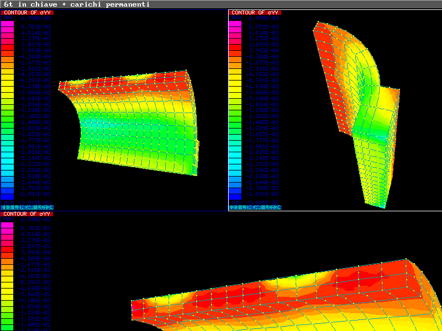Select value "-1.529E-02" in viewport [2] legend
Screen dimensions: 442x331
click(x=262, y=129)
